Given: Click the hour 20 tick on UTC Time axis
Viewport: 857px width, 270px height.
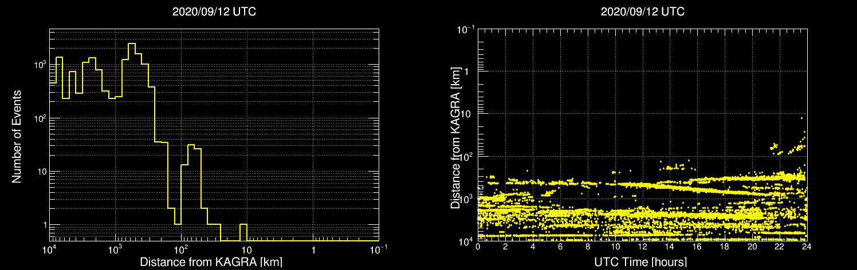Looking at the screenshot, I should [752, 248].
